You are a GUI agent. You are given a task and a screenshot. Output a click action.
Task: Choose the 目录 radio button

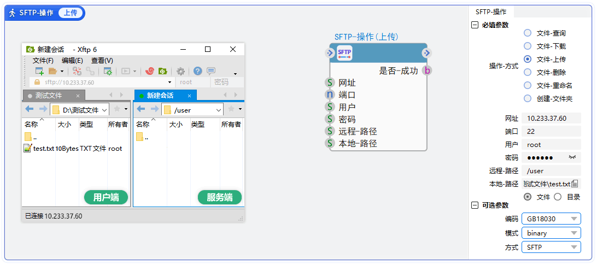coord(558,197)
